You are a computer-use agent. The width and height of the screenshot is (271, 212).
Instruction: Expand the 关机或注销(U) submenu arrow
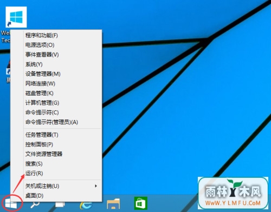(x=96, y=186)
